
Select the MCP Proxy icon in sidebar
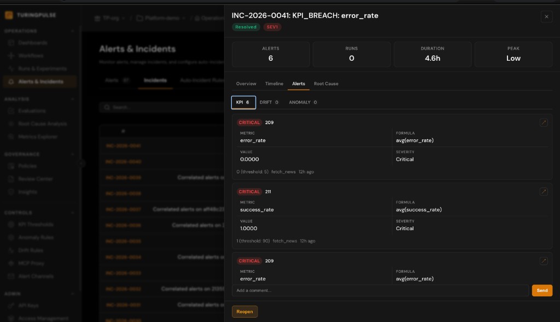pyautogui.click(x=11, y=263)
